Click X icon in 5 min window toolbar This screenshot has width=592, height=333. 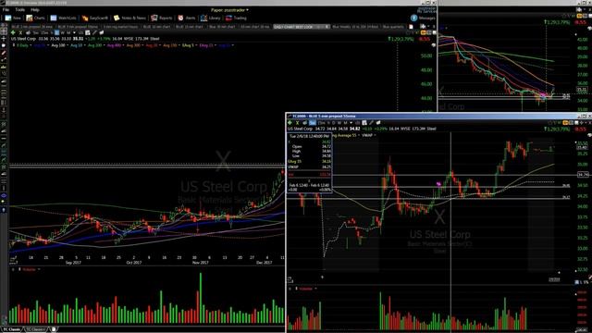[x=297, y=123]
